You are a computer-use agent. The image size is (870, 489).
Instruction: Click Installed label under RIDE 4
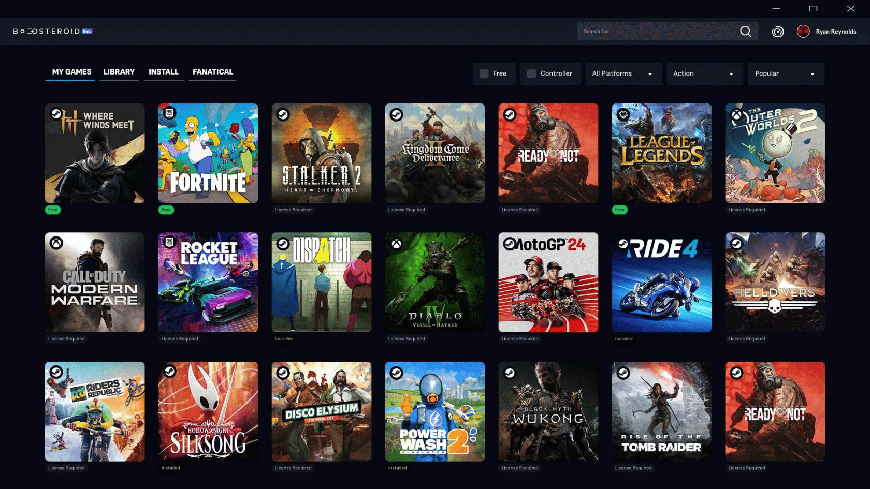(624, 339)
